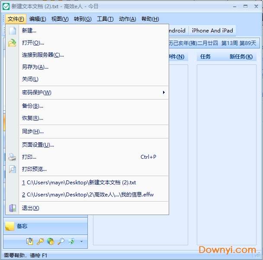Click the globe icon in the bottom bar
Screen dimensions: 263x260
coord(51,241)
